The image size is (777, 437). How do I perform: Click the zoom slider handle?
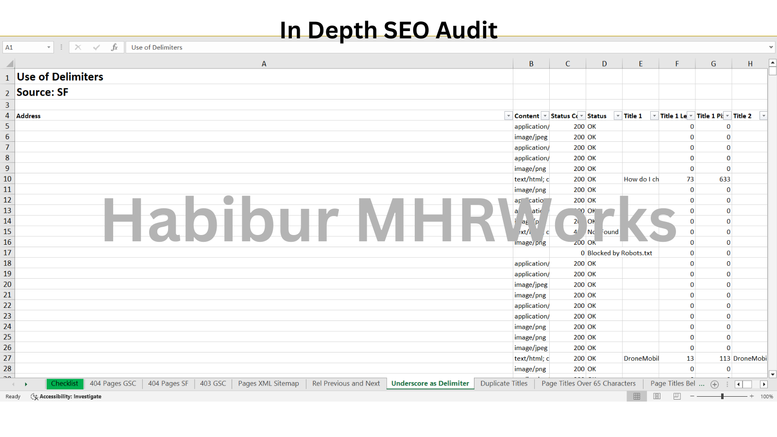point(722,397)
